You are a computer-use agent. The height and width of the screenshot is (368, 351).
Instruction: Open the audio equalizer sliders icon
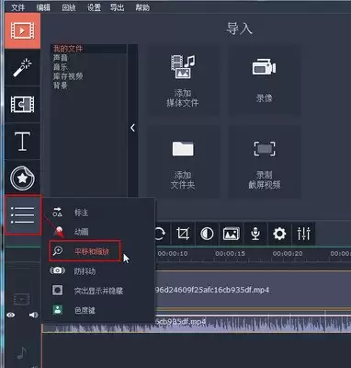303,234
